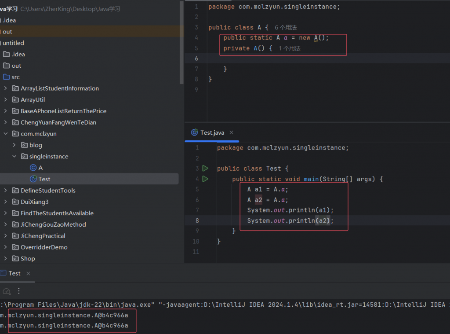
Task: Select the top-level out folder row
Action: (x=92, y=32)
